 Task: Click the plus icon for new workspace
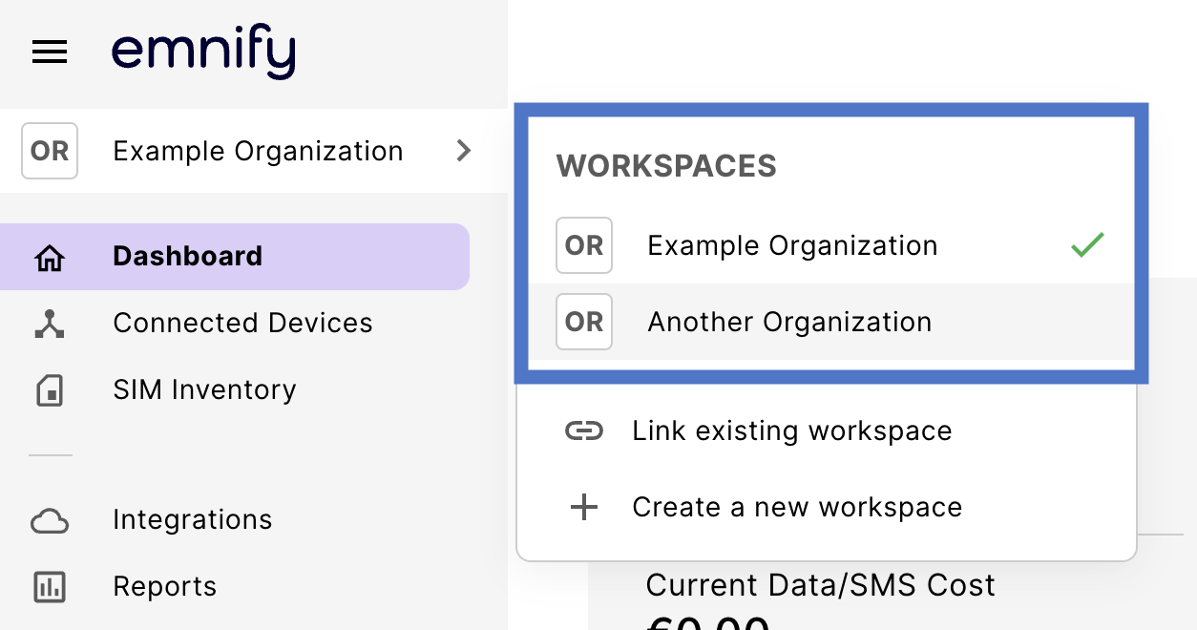click(x=584, y=507)
